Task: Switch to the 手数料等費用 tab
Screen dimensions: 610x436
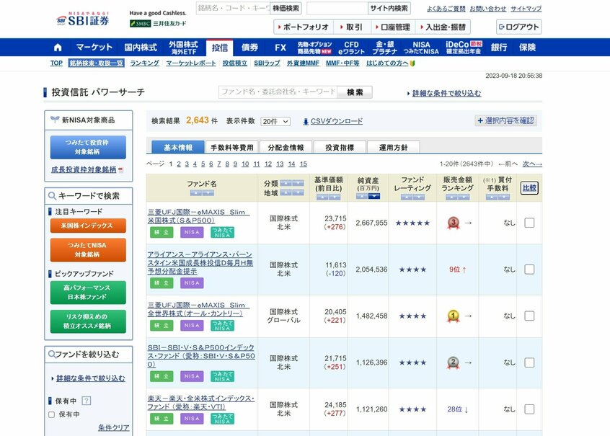Action: click(232, 147)
